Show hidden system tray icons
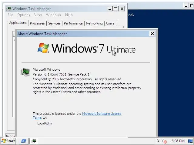This screenshot has width=194, height=145. pos(158,141)
